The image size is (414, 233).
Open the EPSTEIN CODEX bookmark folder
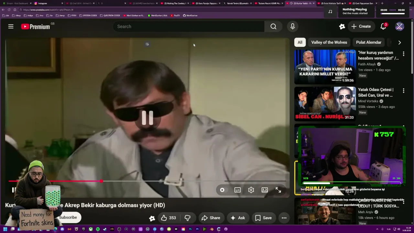[x=88, y=16]
